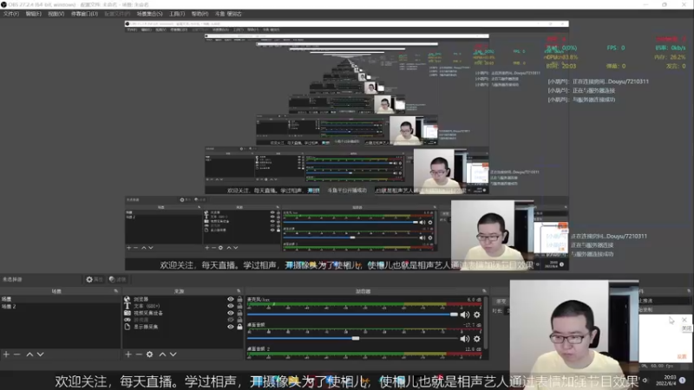694x390 pixels.
Task: Show the hidden game capture source
Action: pyautogui.click(x=231, y=320)
